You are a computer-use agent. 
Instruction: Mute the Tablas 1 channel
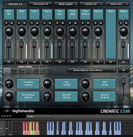101,23
